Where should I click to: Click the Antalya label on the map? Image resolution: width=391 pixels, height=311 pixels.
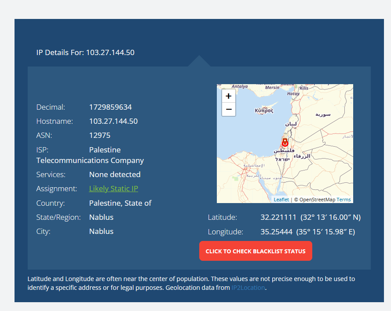tap(240, 86)
